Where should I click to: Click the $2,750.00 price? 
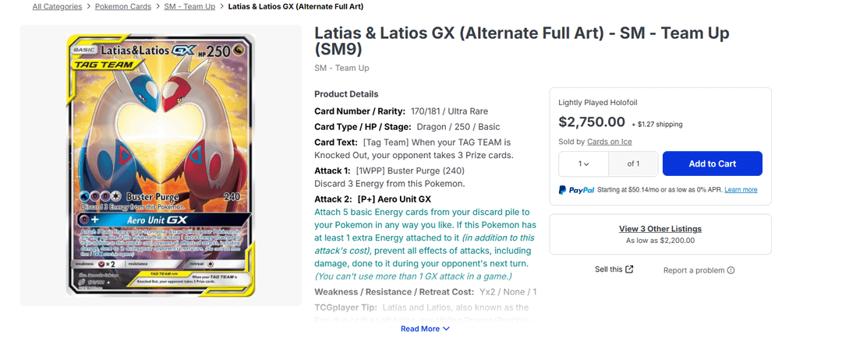click(592, 122)
